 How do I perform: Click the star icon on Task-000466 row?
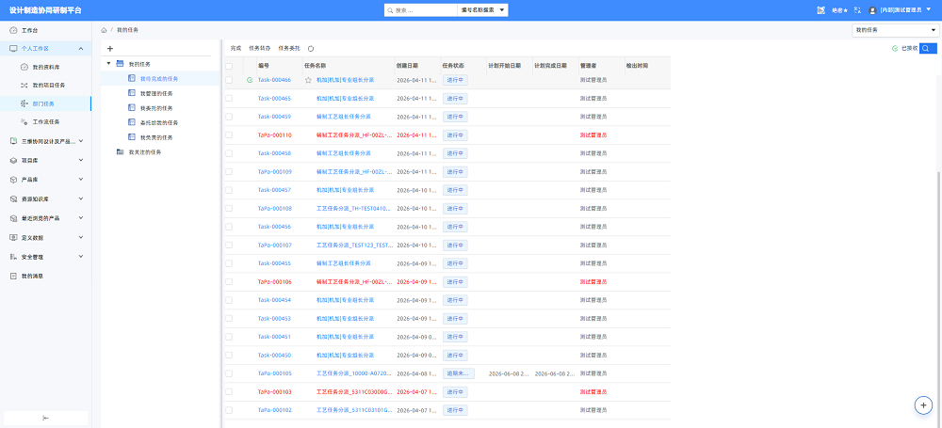click(308, 80)
